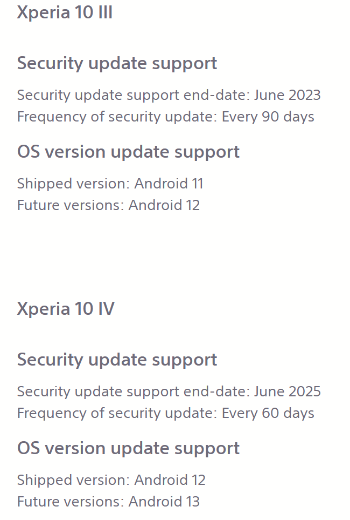Screen dimensions: 350x520
Task: Click Future versions: Android 13 text
Action: pyautogui.click(x=109, y=502)
